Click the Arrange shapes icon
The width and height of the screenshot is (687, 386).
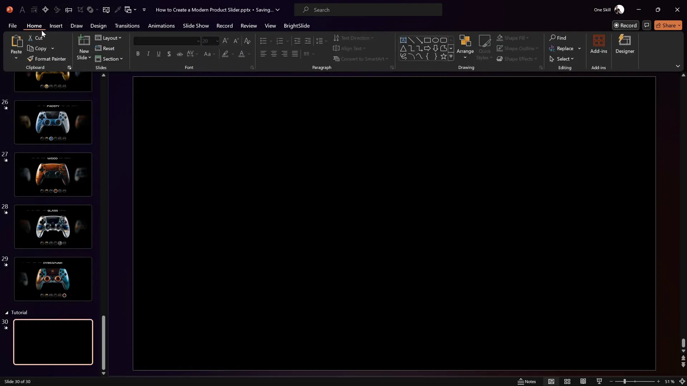[465, 41]
